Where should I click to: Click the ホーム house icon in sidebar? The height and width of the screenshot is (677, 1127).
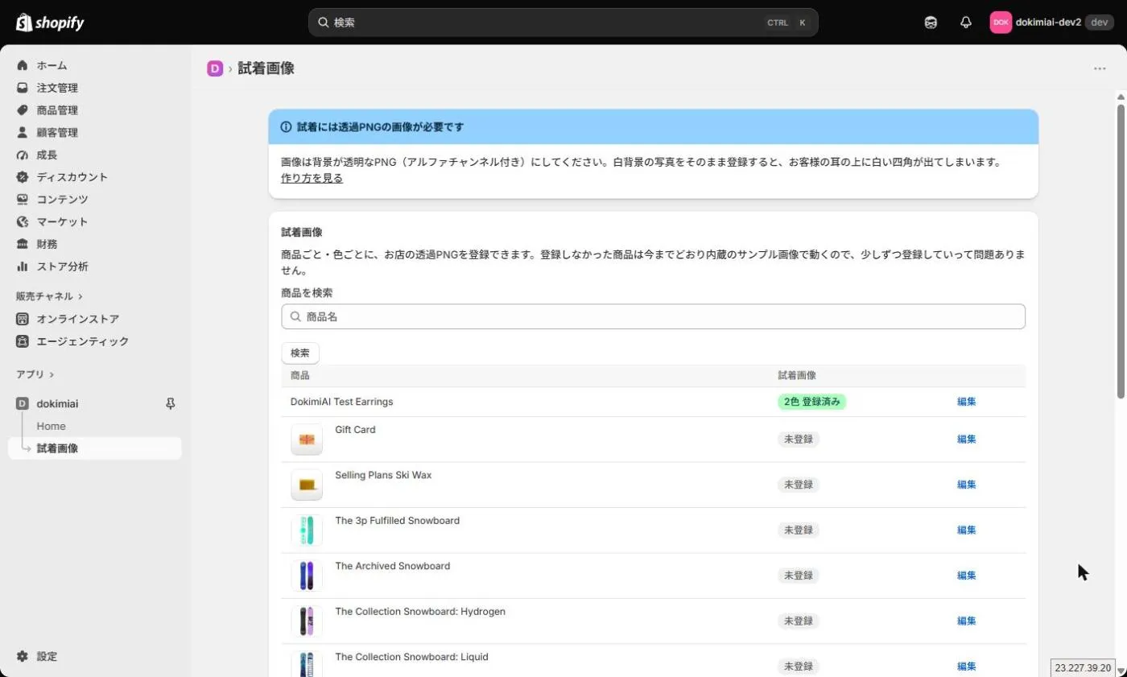23,65
